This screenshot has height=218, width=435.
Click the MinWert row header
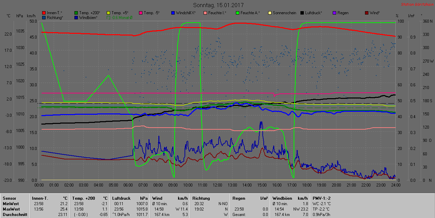(x=11, y=203)
